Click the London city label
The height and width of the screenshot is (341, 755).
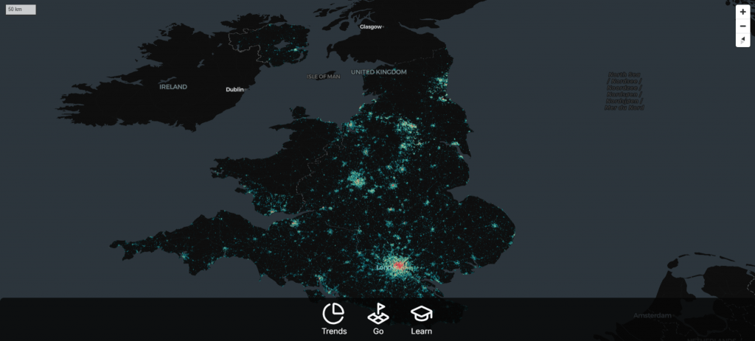tap(386, 267)
